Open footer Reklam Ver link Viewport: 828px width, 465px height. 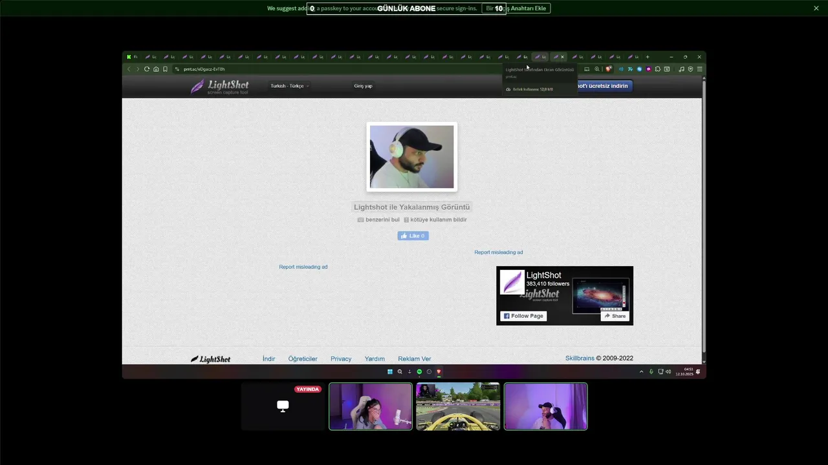(x=415, y=359)
